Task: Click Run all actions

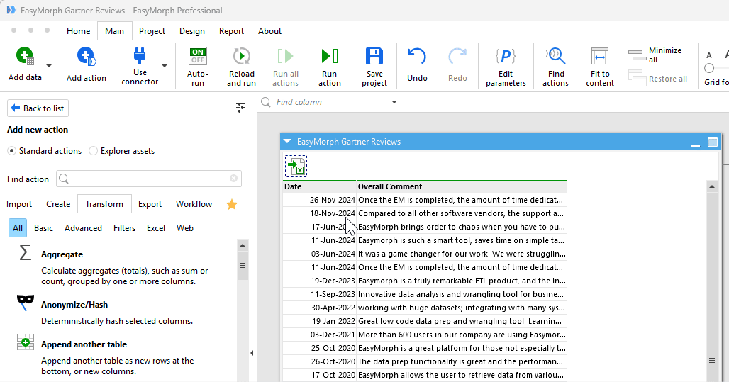Action: pyautogui.click(x=286, y=67)
